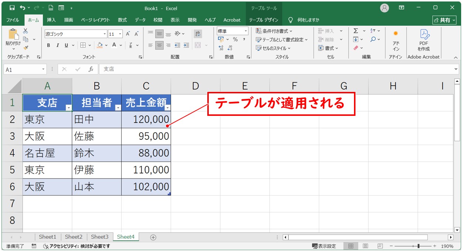
Task: Click 条件付き書式 conditional formatting button
Action: tap(274, 31)
